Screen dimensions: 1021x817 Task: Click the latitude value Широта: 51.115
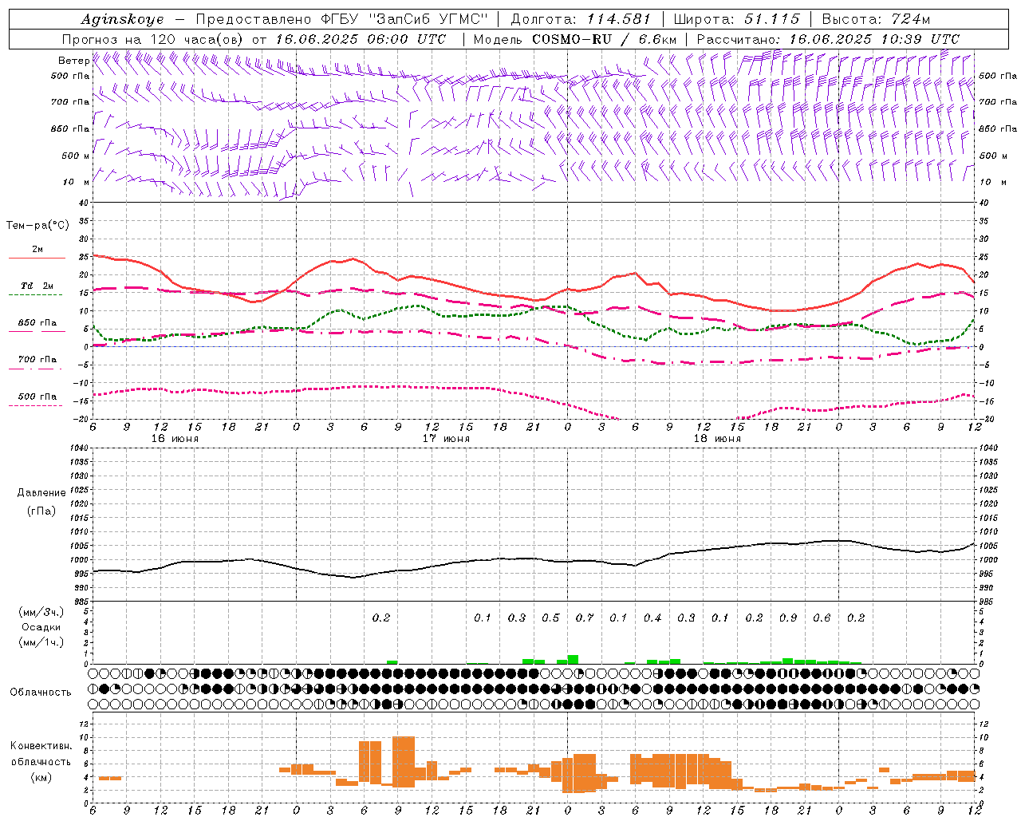pos(736,19)
